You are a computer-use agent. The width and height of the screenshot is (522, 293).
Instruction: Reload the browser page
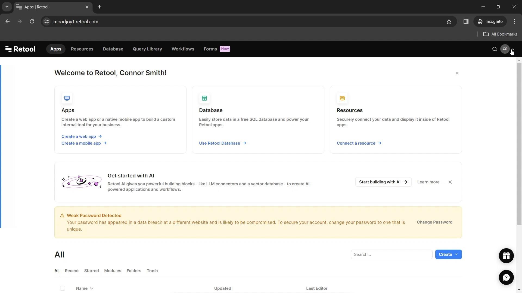[32, 22]
